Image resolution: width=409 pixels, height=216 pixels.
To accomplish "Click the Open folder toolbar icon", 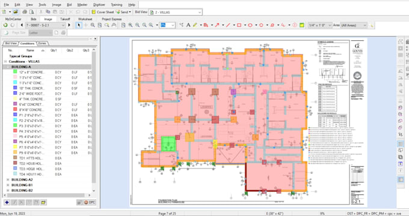I will 16,12.
